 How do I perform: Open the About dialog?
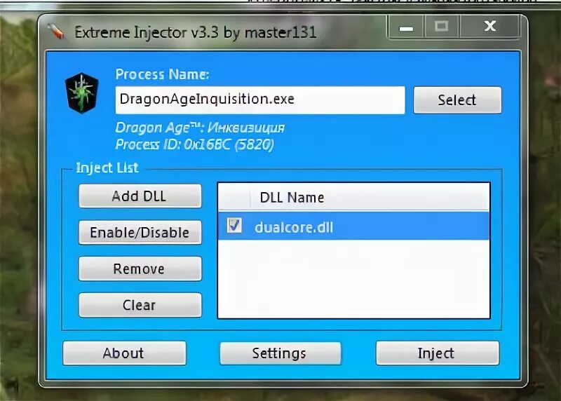124,353
